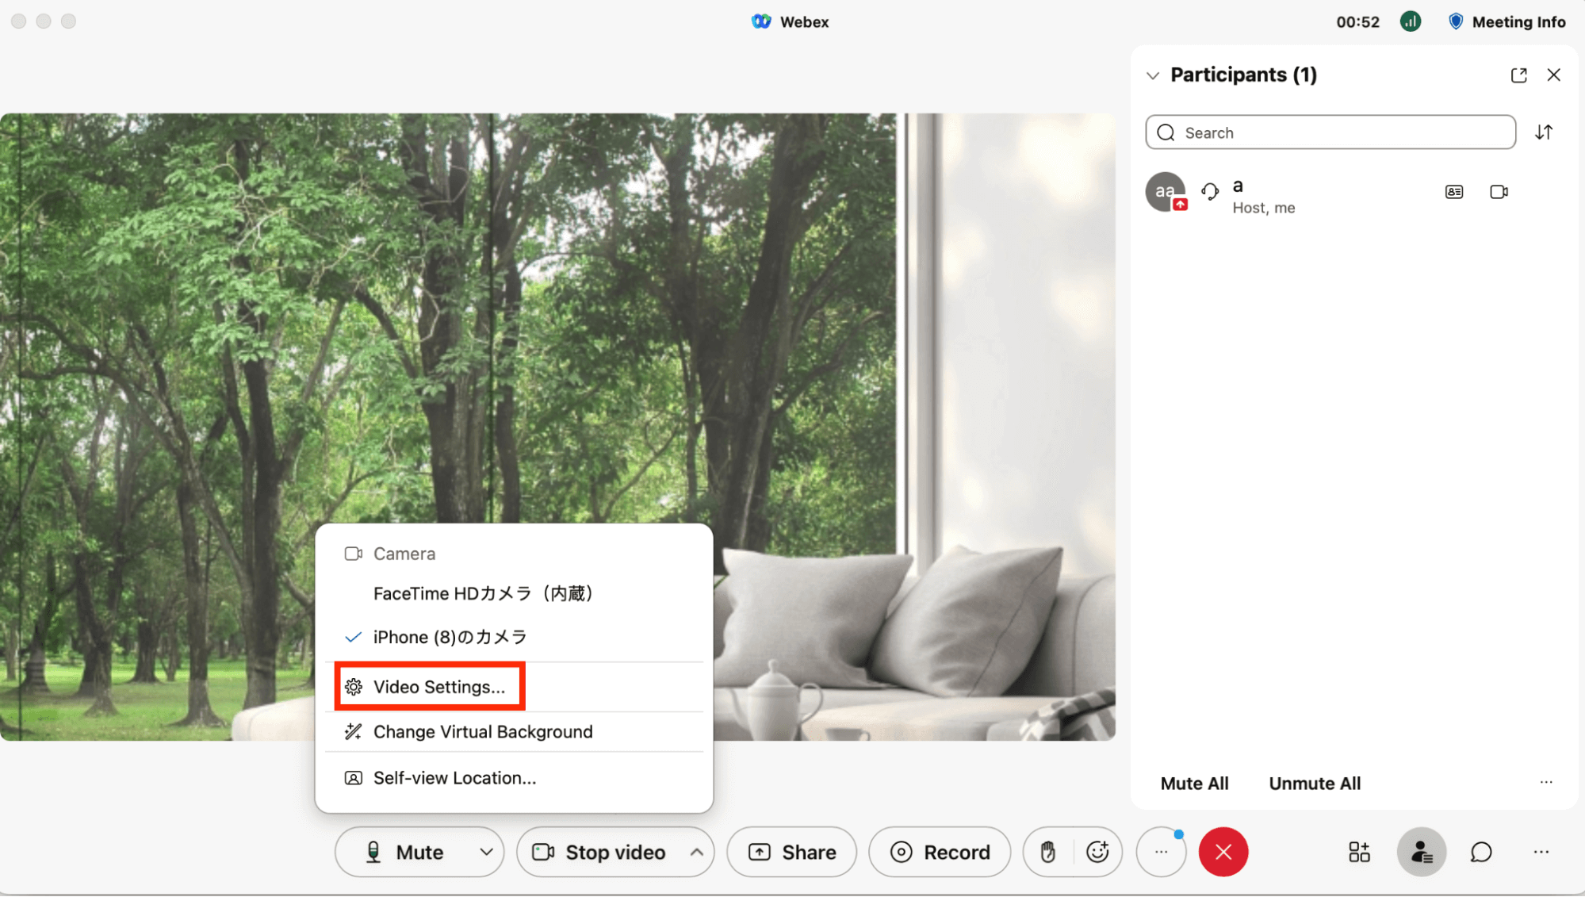Screen dimensions: 1585x897
Task: Click the Signal strength indicator icon
Action: 1410,21
